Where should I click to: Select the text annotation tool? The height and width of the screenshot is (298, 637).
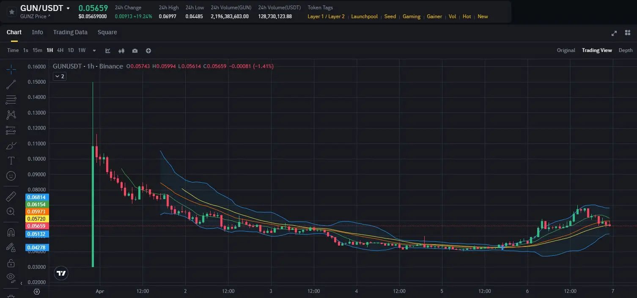coord(11,161)
